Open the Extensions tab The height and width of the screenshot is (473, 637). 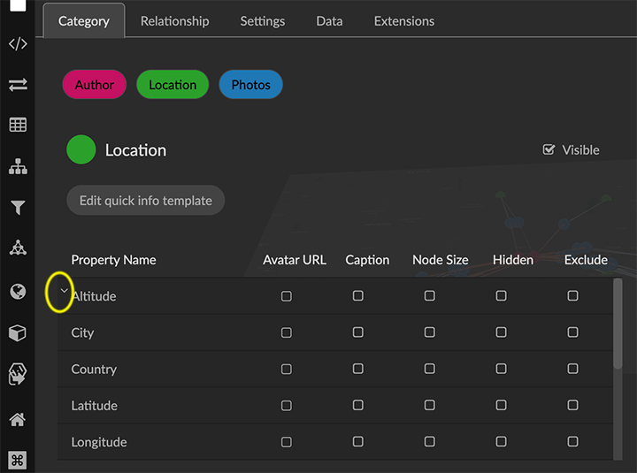click(x=403, y=20)
